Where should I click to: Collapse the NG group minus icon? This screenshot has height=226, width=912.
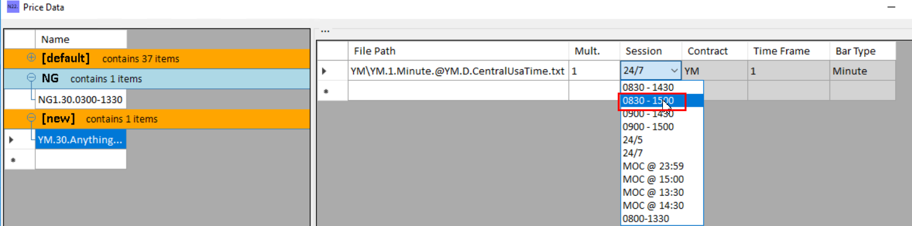click(32, 78)
